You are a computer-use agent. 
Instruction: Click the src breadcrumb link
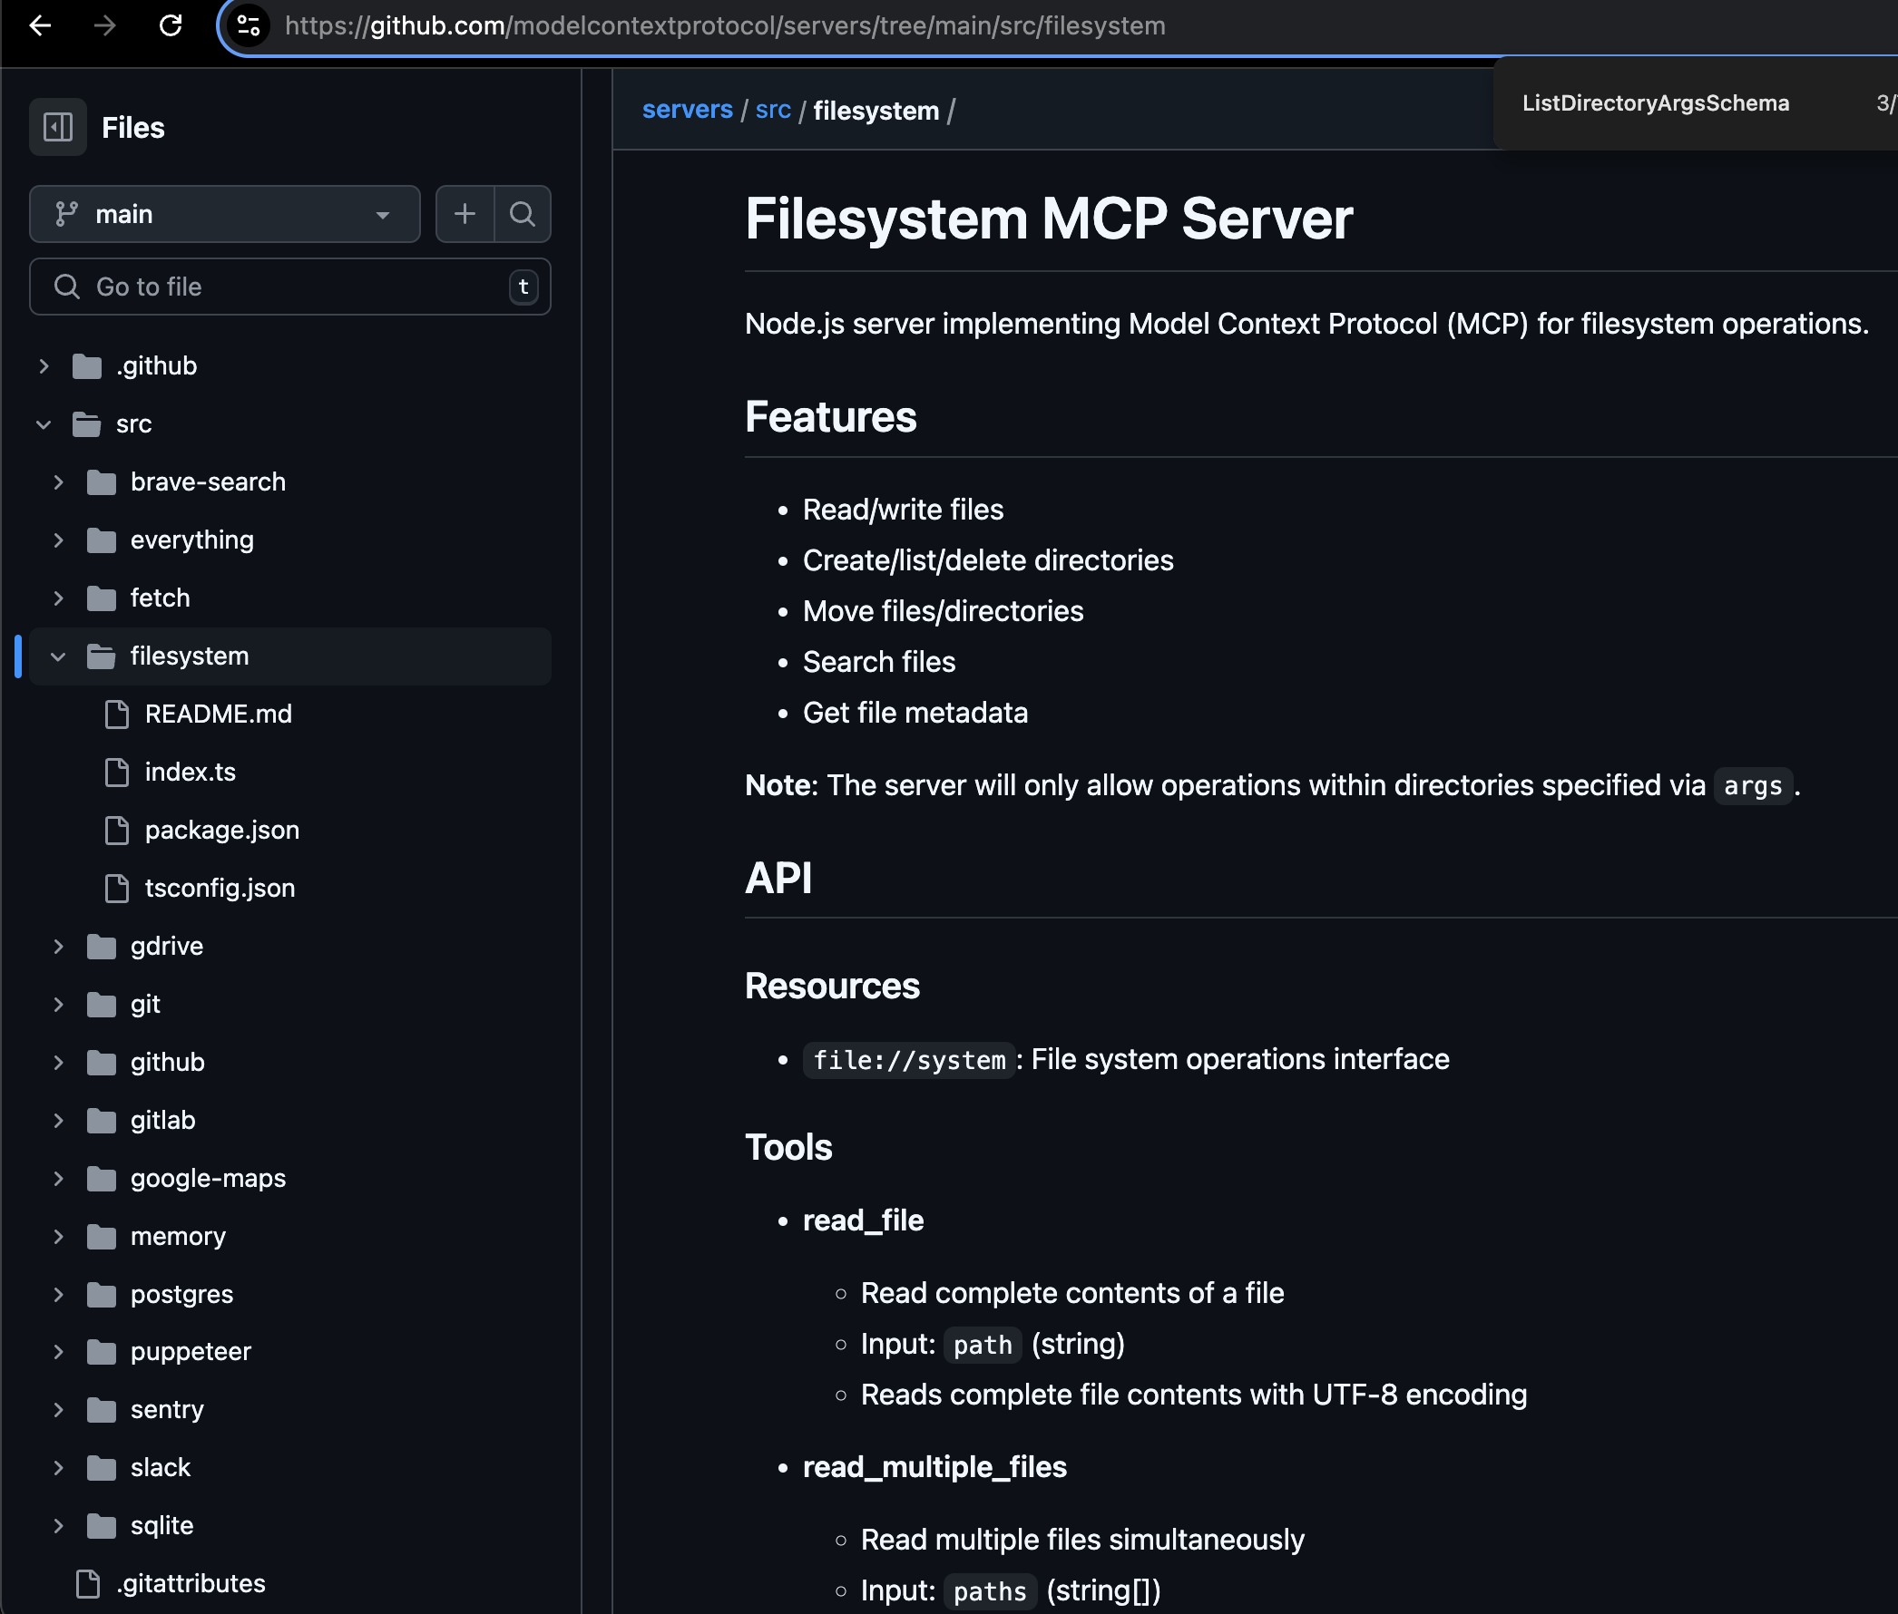click(773, 110)
